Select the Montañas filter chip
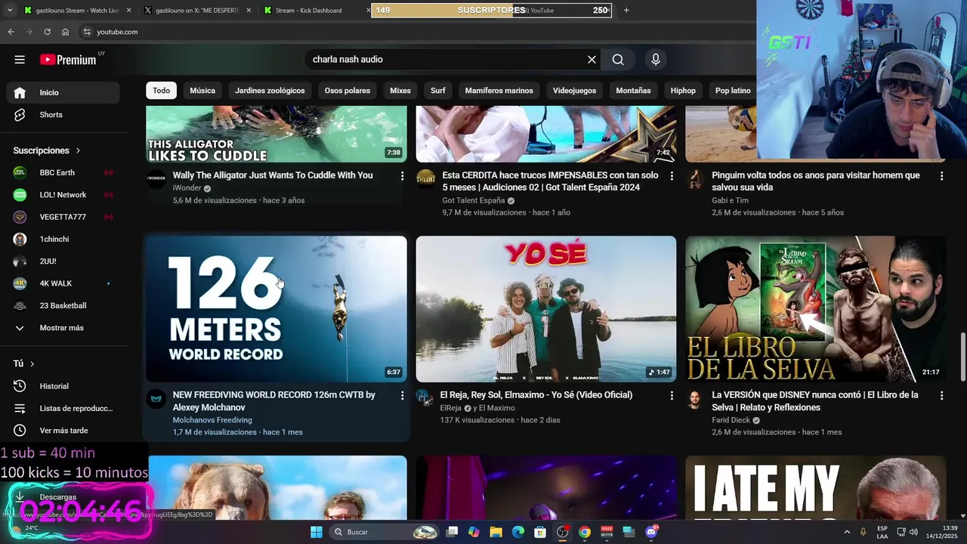967x544 pixels. (633, 91)
